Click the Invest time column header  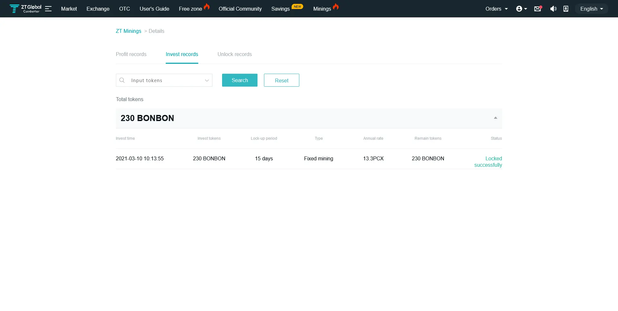click(x=125, y=138)
